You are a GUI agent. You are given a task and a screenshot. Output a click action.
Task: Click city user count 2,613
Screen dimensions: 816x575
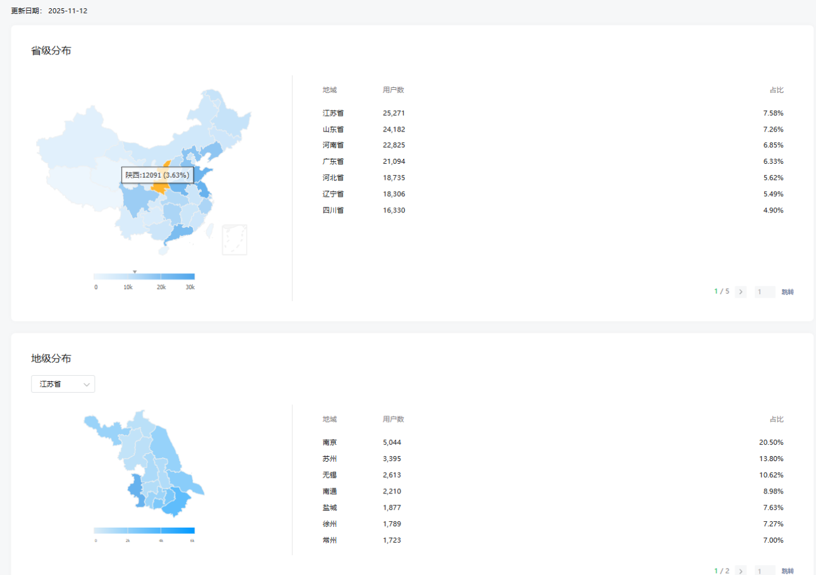(392, 475)
